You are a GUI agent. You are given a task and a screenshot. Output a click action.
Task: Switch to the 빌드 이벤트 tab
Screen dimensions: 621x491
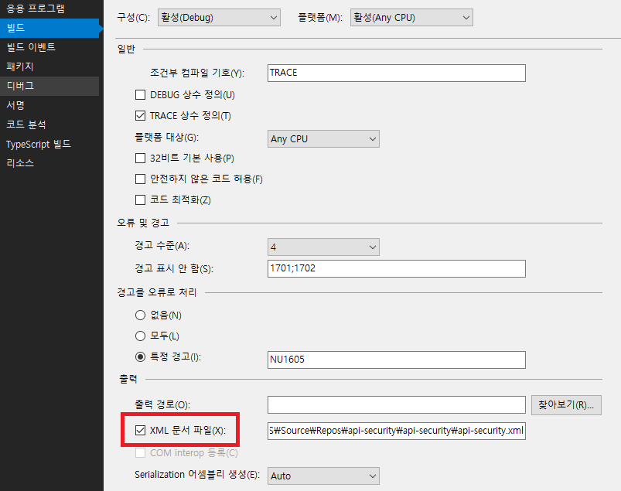click(x=49, y=47)
